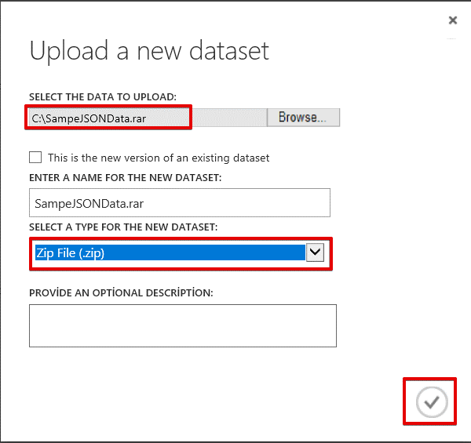Screen dimensions: 471x443
Task: Click the file path field showing C:\SampeJSONData.rar
Action: coord(110,118)
